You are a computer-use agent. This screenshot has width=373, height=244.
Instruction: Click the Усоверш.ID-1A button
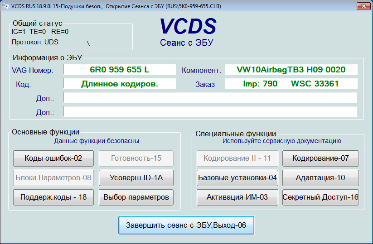[x=136, y=178]
